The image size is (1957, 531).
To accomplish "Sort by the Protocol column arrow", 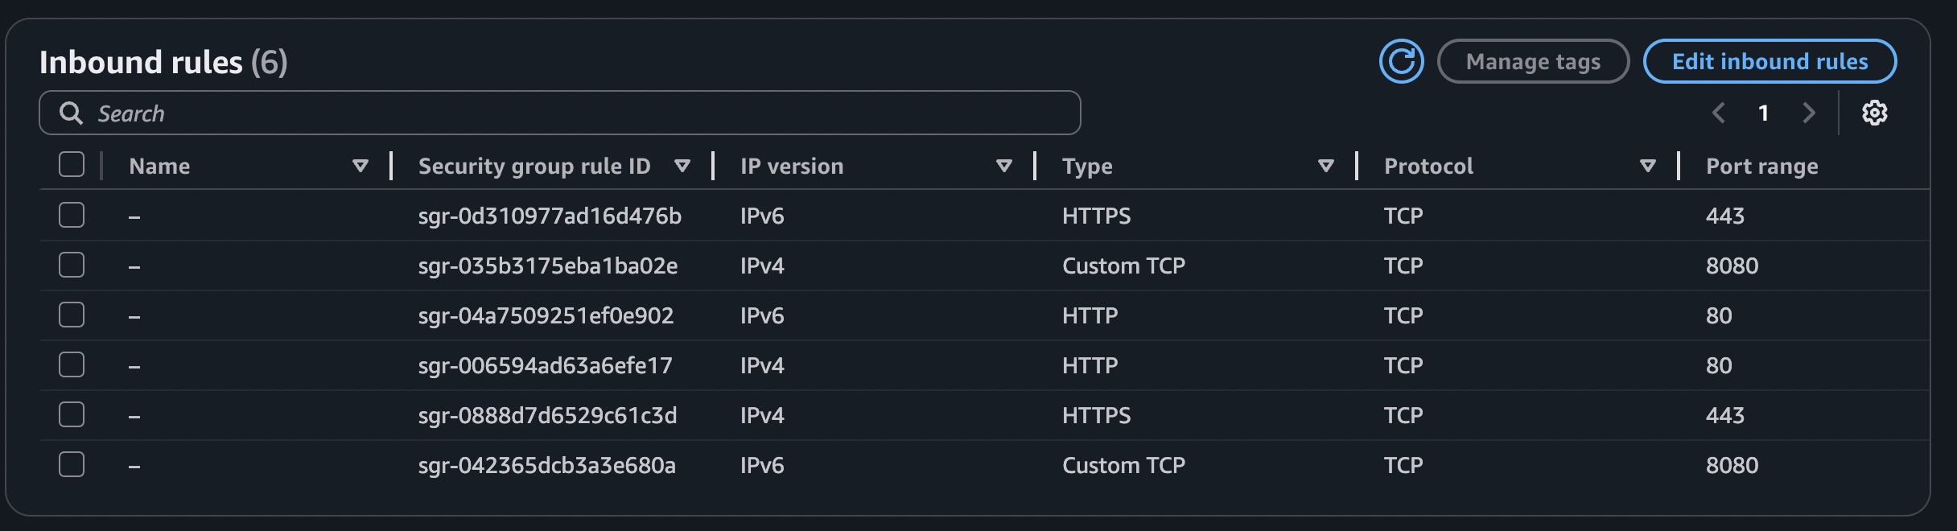I will (x=1647, y=166).
